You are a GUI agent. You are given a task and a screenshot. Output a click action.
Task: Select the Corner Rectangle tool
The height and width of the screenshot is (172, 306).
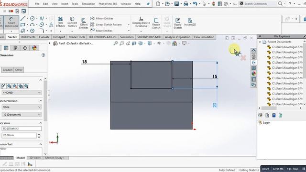(23, 25)
